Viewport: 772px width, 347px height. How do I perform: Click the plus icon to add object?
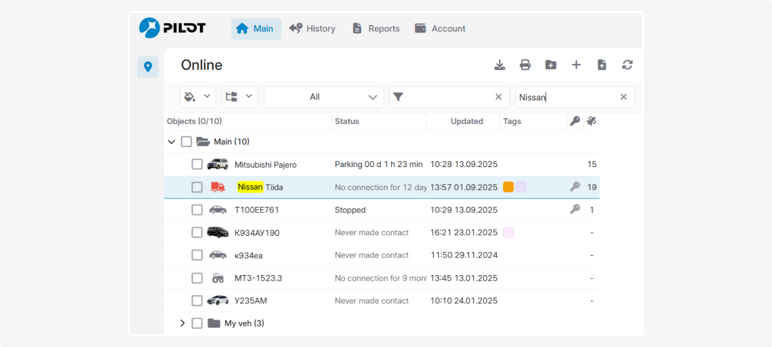point(576,65)
